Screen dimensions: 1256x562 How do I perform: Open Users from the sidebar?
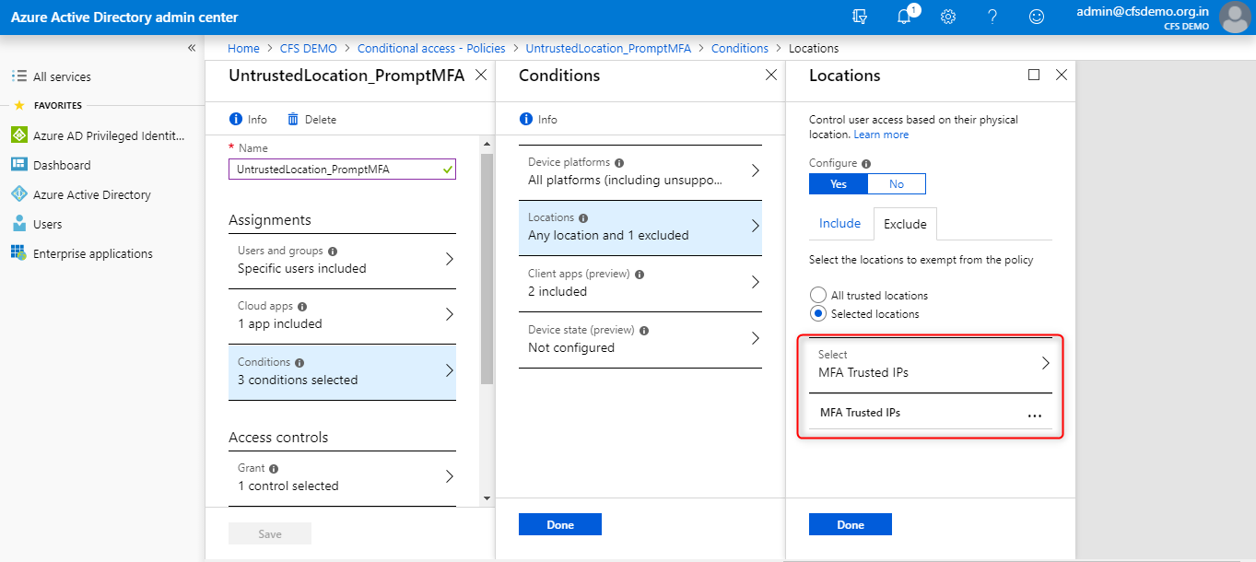48,225
